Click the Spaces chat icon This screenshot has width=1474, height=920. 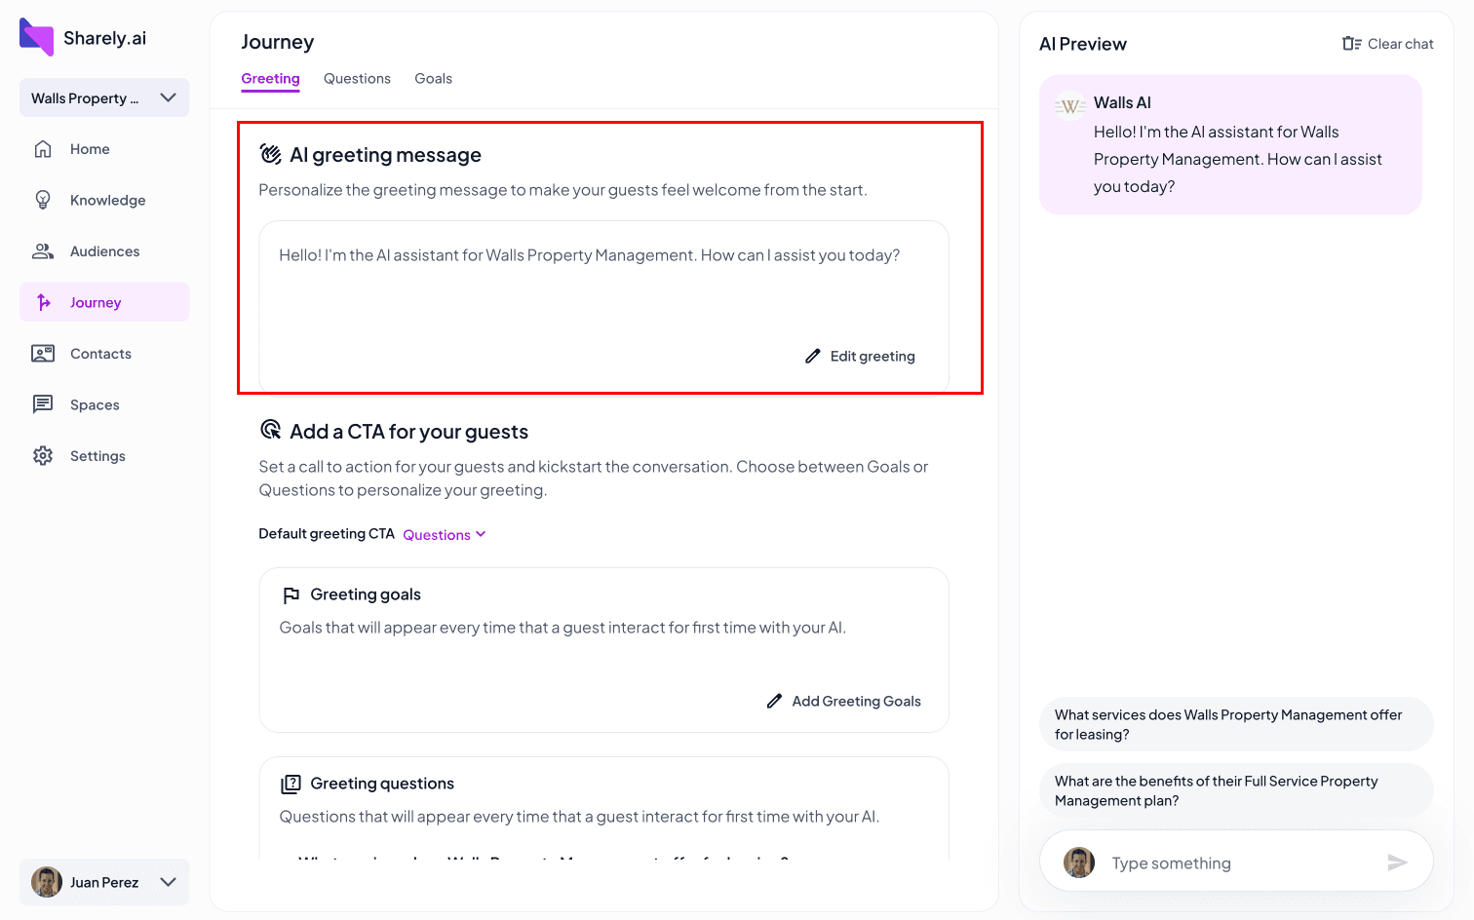click(x=43, y=404)
